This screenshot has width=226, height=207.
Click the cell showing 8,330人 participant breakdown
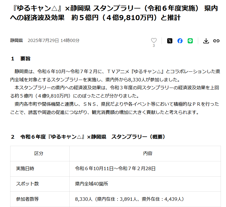pyautogui.click(x=145, y=199)
